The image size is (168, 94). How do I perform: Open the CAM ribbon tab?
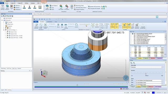38,3
